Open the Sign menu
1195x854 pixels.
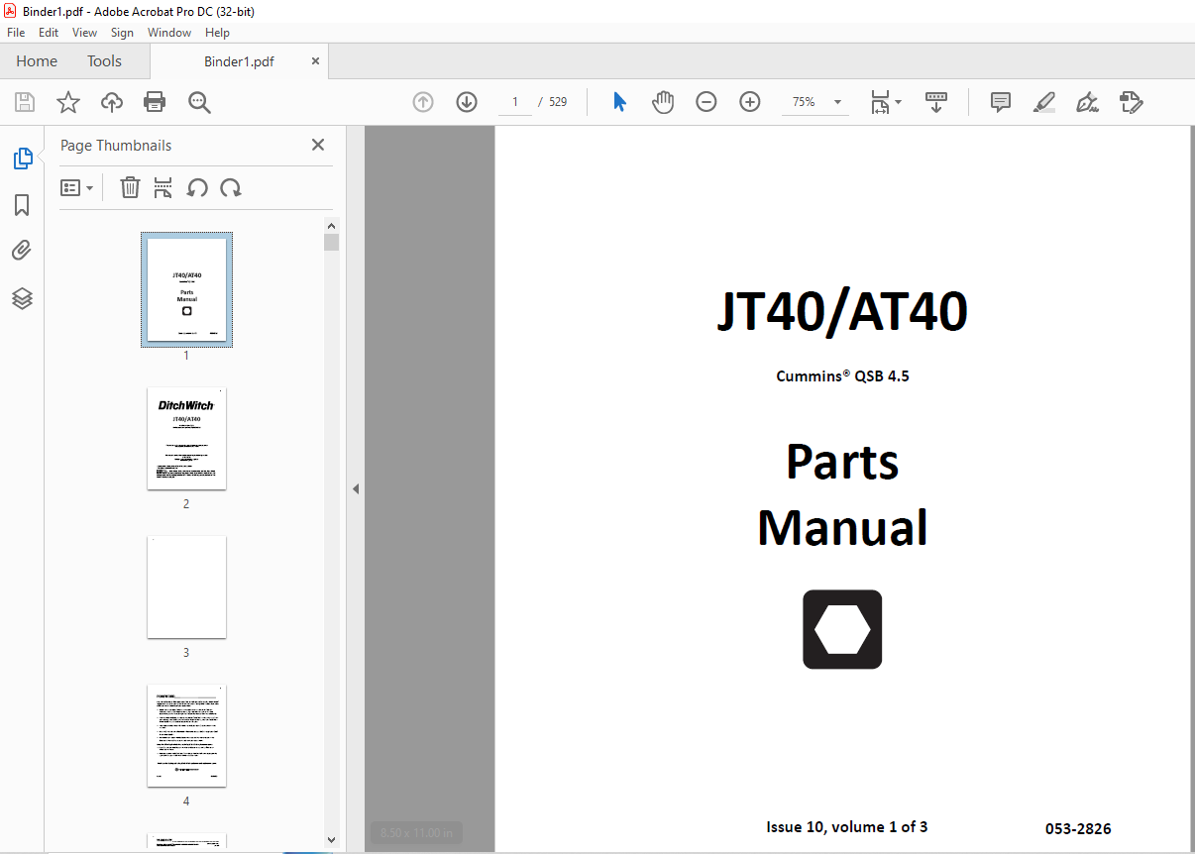[122, 33]
